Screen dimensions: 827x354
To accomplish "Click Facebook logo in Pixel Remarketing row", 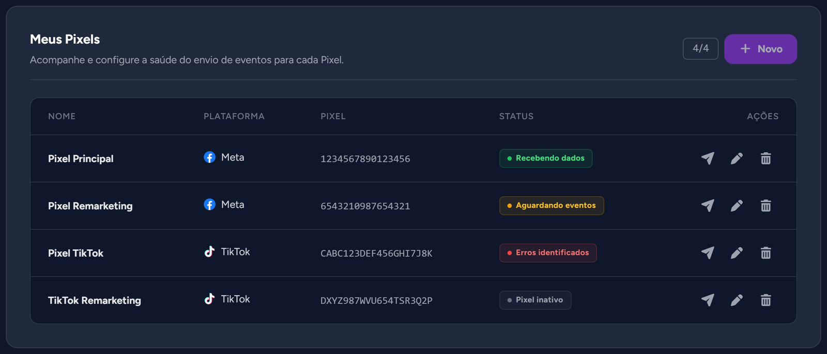I will pos(209,204).
